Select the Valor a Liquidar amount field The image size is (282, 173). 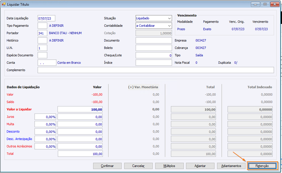[x=80, y=109]
